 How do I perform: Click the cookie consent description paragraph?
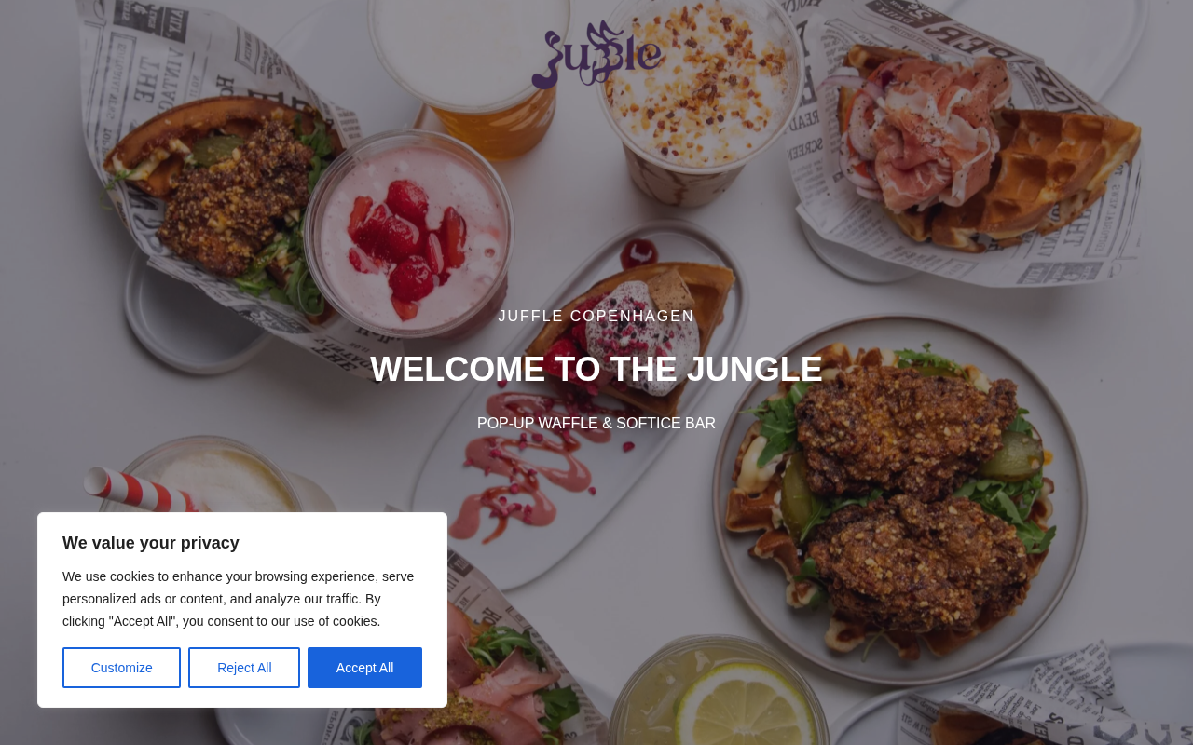pos(239,599)
